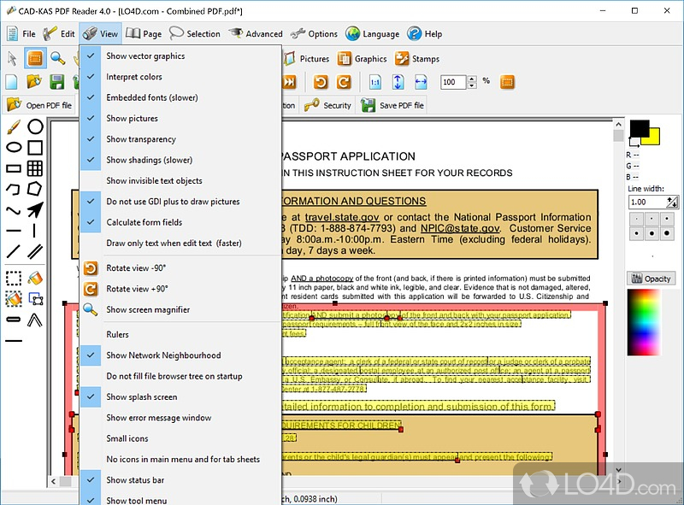
Task: Click the Opacity button
Action: pyautogui.click(x=652, y=279)
